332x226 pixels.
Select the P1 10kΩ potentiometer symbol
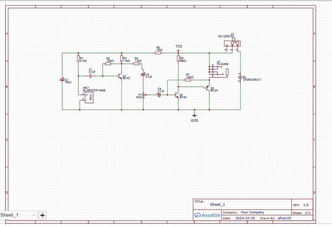click(x=143, y=95)
